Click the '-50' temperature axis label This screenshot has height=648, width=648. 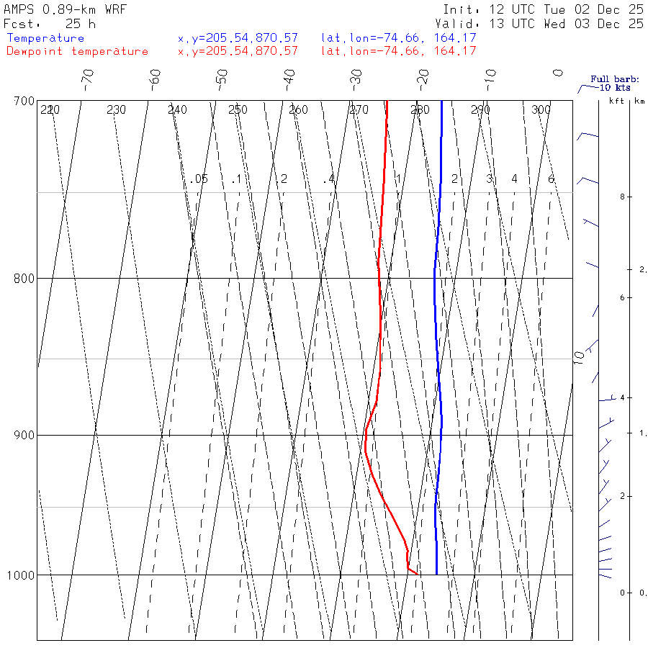pyautogui.click(x=222, y=80)
